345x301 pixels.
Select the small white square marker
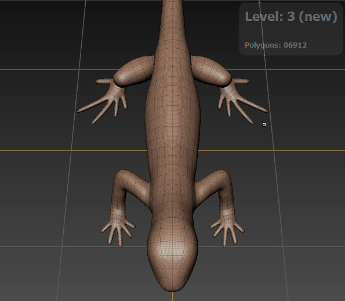pyautogui.click(x=264, y=125)
